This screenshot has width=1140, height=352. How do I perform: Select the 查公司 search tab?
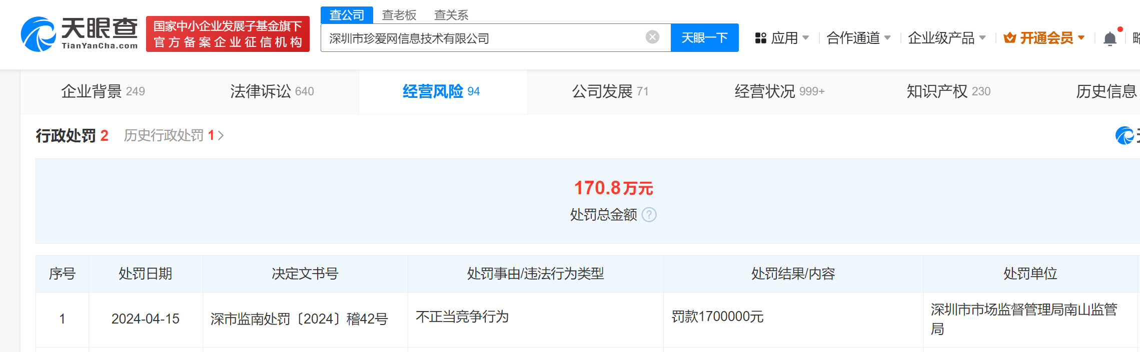click(347, 15)
